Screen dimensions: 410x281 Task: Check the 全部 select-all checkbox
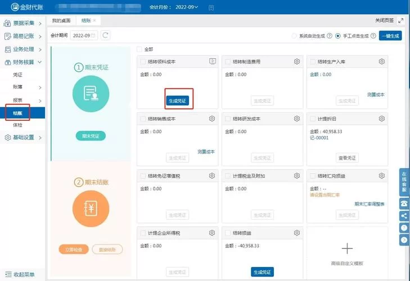139,49
